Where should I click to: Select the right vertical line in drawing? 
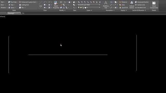click(x=137, y=53)
